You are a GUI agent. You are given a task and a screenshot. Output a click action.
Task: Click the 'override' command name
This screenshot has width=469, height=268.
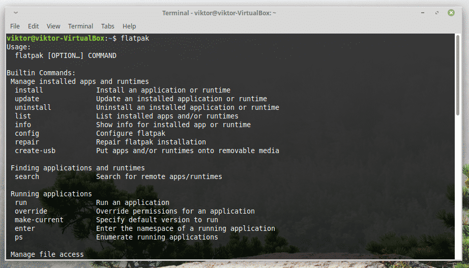tap(31, 212)
